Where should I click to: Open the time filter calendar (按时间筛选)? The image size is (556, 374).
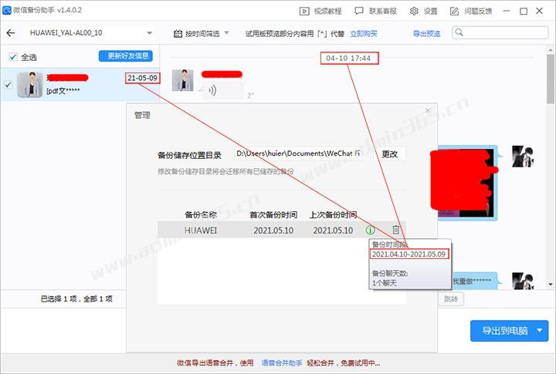click(x=201, y=34)
